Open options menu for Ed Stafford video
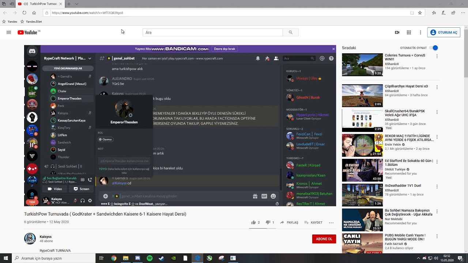468x263 pixels. [437, 162]
